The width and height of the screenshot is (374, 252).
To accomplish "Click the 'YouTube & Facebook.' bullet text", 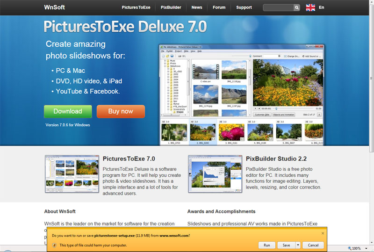I will (88, 91).
